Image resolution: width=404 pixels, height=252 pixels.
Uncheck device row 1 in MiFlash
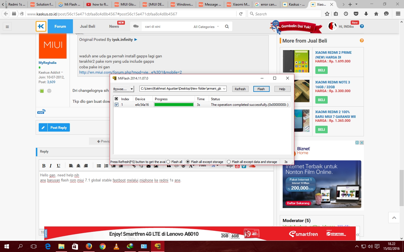point(116,105)
